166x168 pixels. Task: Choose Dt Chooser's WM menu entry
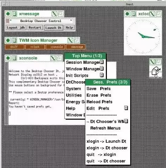point(108,121)
